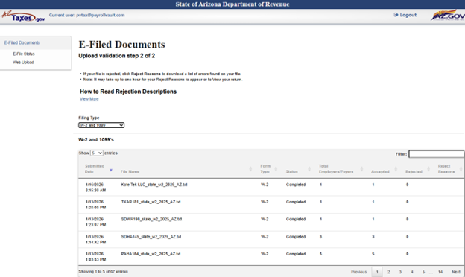This screenshot has height=277, width=465.
Task: Sort by Submitted Date column
Action: tap(98, 169)
